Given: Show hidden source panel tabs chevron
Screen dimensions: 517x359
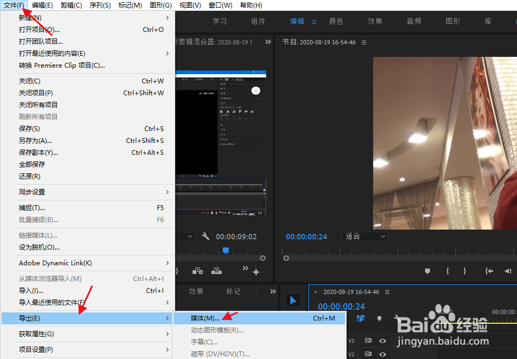Looking at the screenshot, I should pyautogui.click(x=268, y=42).
